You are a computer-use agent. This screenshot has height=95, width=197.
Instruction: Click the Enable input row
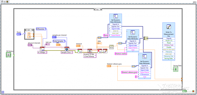pos(169,47)
